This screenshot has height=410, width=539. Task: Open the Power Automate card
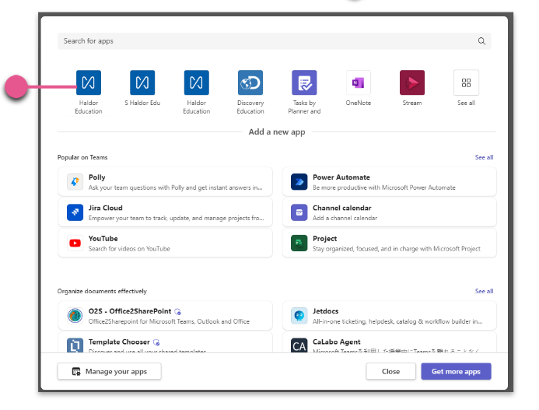click(x=390, y=181)
